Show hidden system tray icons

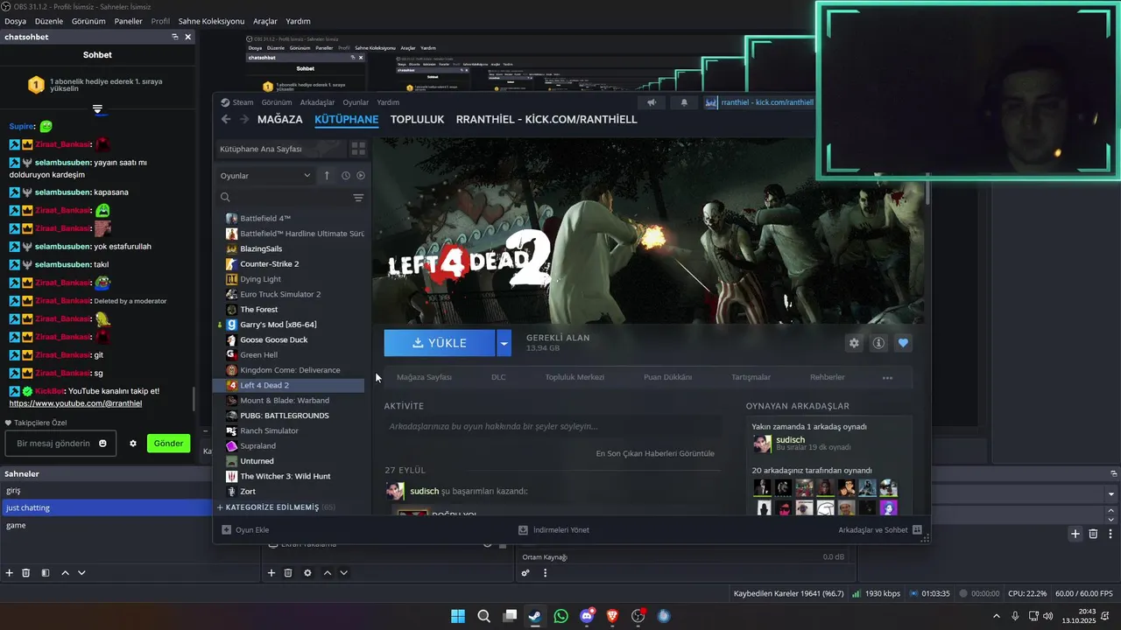[996, 615]
